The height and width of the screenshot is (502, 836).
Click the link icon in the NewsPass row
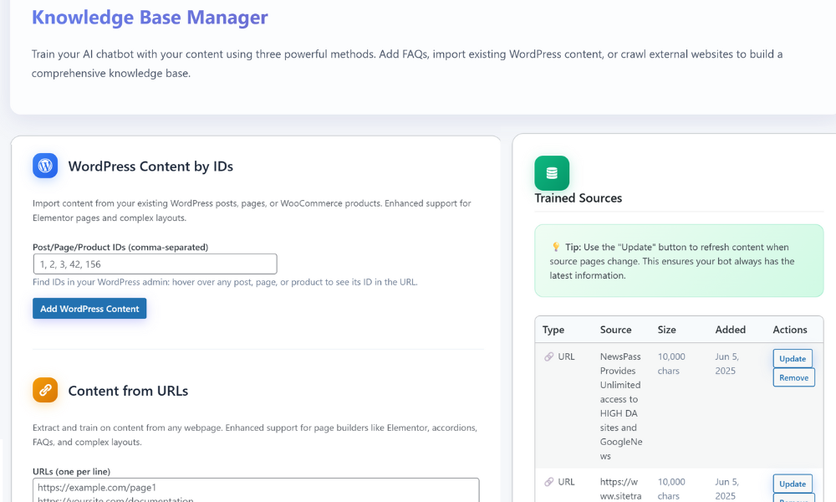pyautogui.click(x=549, y=356)
